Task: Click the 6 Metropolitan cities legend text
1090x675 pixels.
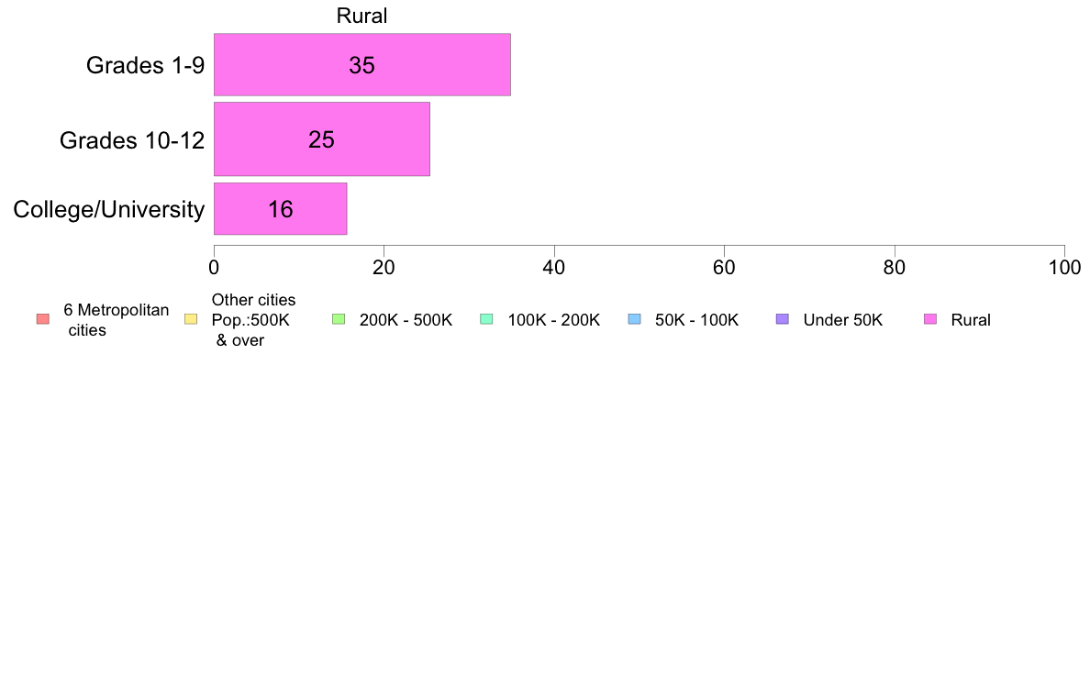Action: point(117,320)
